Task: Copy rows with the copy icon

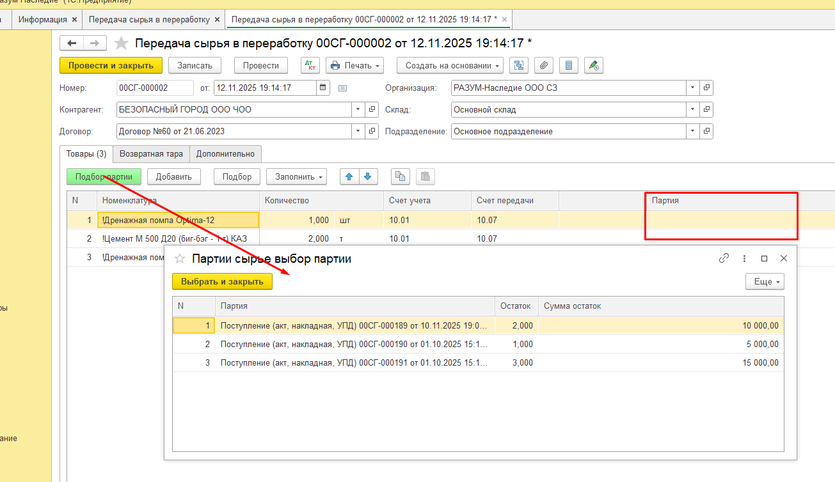Action: pyautogui.click(x=401, y=176)
